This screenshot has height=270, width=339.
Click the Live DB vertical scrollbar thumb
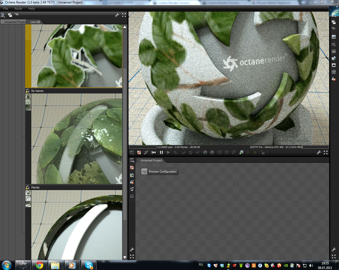125,144
